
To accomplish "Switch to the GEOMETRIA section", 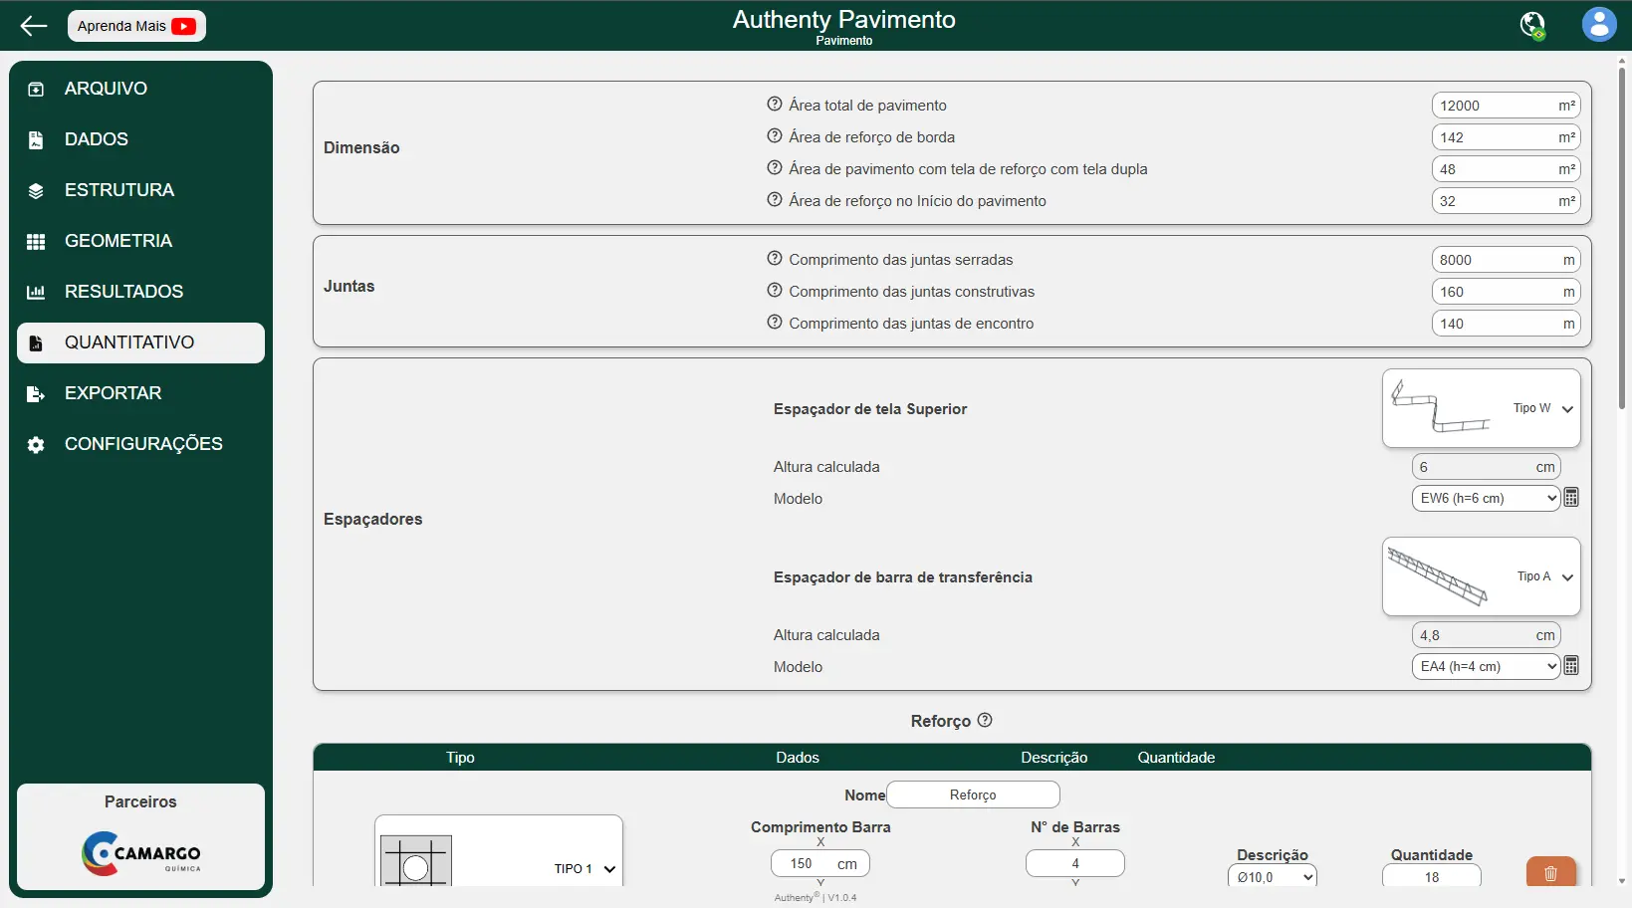I will click(x=140, y=241).
